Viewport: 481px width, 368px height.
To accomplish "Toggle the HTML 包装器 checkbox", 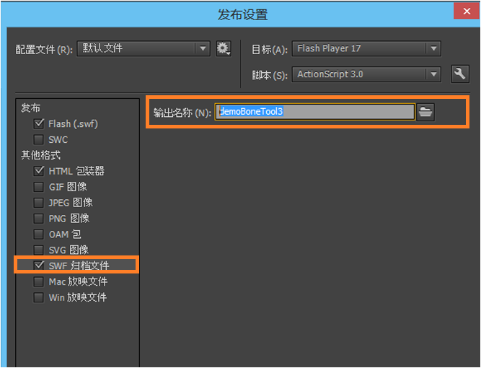I will 39,171.
